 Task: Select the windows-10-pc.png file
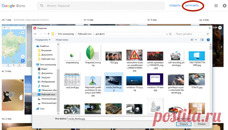(134, 83)
